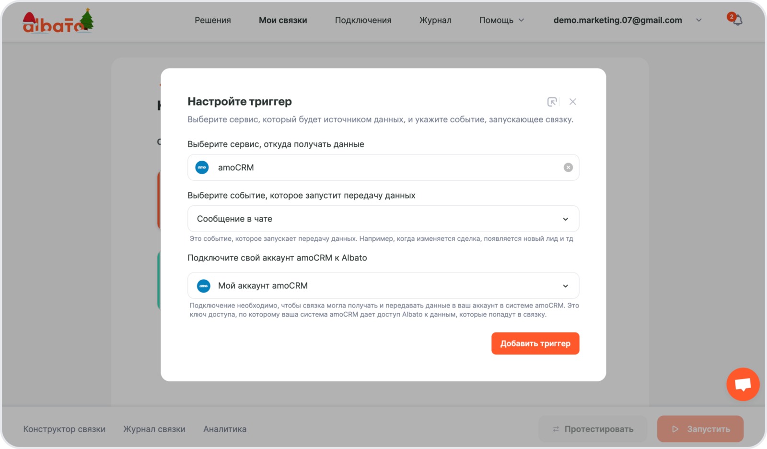767x449 pixels.
Task: Click the Albato logo
Action: tap(58, 22)
